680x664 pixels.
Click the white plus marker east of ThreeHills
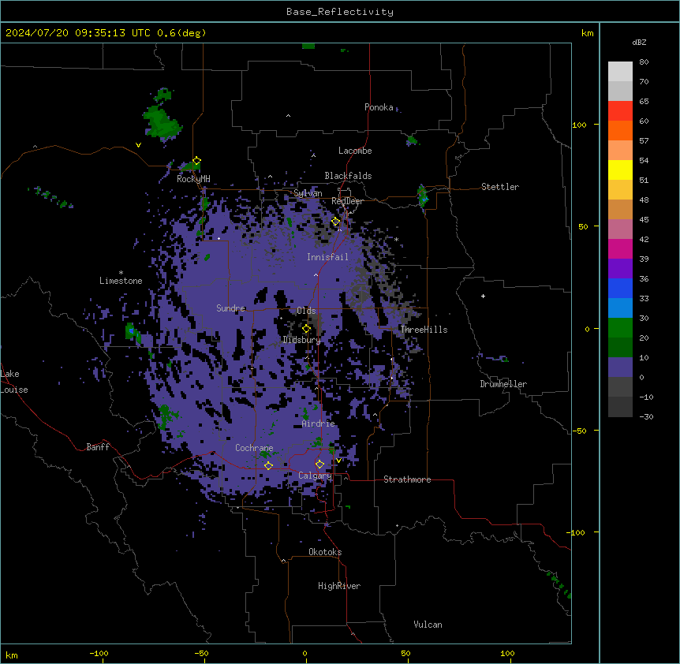[483, 296]
